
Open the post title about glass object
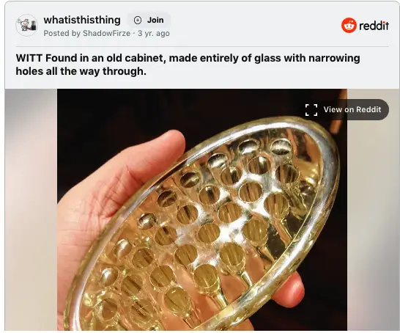pyautogui.click(x=188, y=65)
